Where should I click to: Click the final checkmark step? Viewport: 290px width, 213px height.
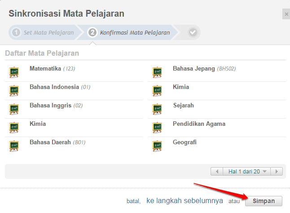coord(193,32)
